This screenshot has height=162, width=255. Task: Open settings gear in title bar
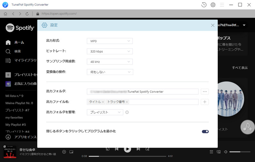point(213,5)
